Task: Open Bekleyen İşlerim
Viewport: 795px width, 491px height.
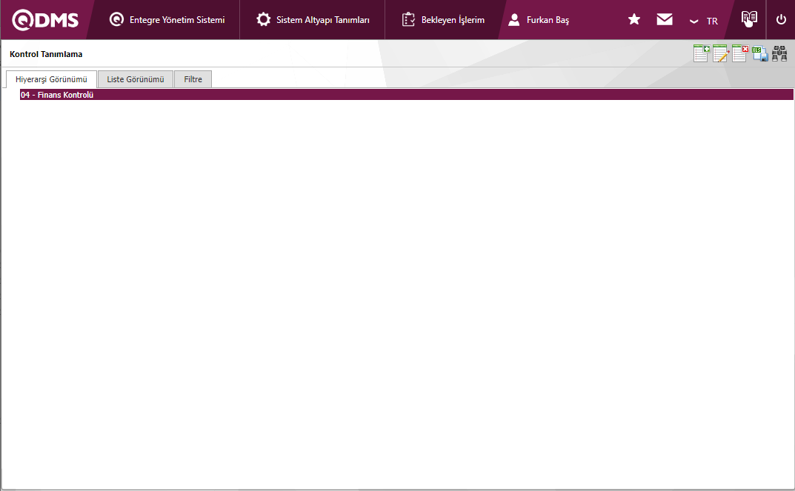Action: click(x=443, y=20)
